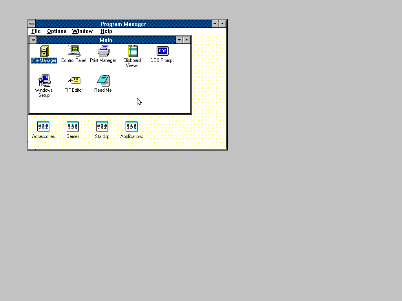The width and height of the screenshot is (402, 301).
Task: Click the Games program group icon
Action: click(x=73, y=127)
